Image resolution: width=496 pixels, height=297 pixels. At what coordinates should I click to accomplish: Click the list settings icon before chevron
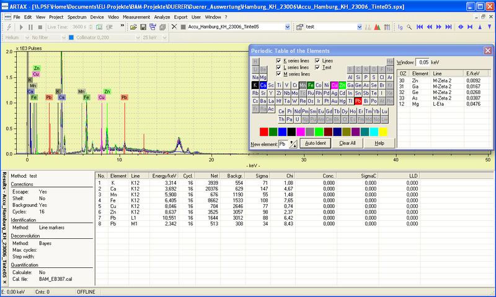[109, 27]
